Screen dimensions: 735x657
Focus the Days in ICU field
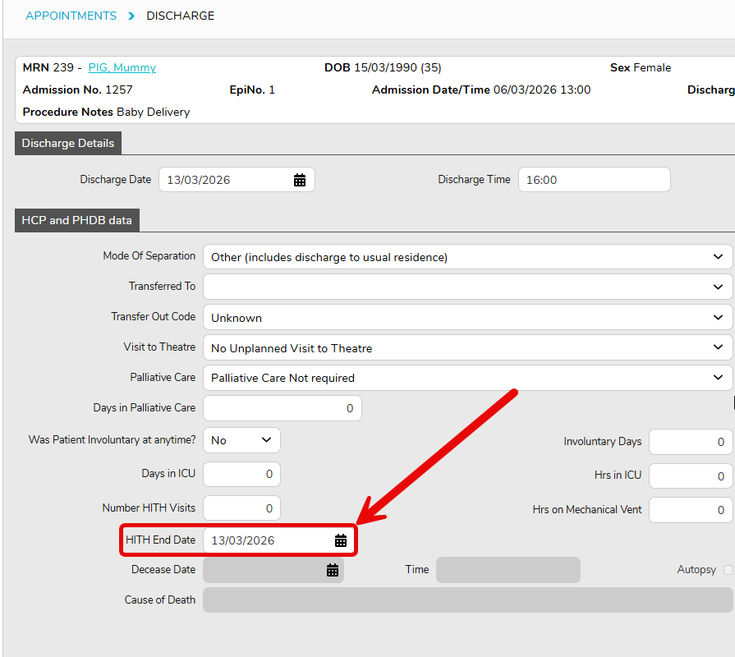[x=241, y=475]
